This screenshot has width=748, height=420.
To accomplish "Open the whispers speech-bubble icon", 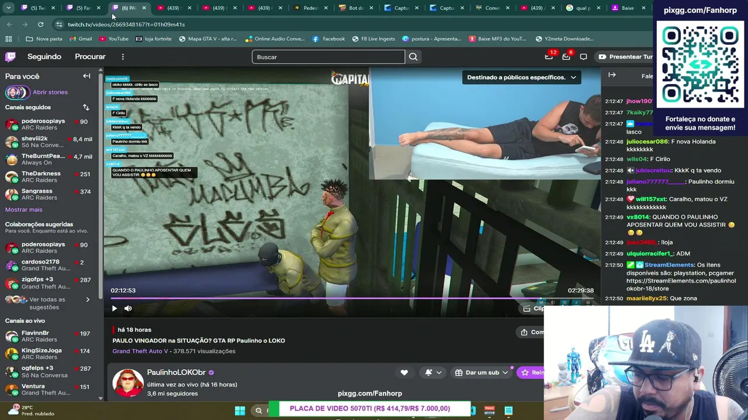I will (x=583, y=57).
